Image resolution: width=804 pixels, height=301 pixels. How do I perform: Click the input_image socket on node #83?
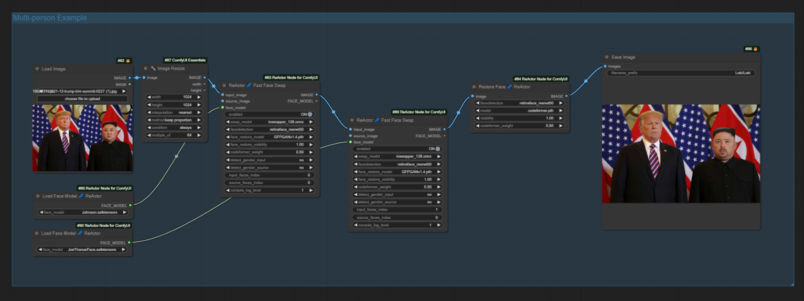[222, 95]
